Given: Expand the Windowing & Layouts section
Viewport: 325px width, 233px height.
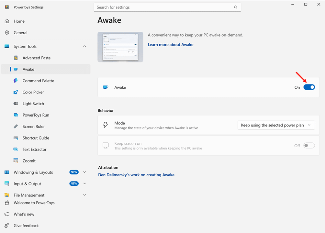Looking at the screenshot, I should pos(84,172).
